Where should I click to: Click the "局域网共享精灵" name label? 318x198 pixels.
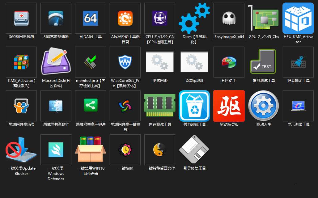coord(22,124)
